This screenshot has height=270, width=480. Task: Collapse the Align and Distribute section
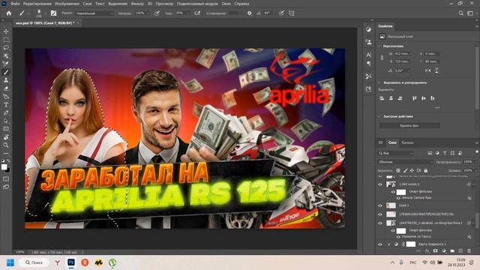379,82
